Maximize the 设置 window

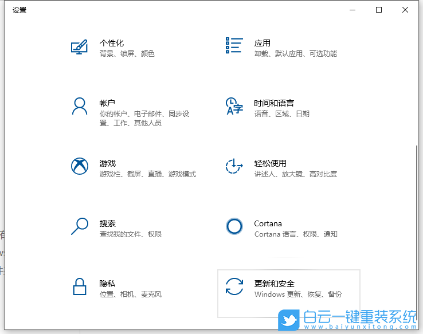(379, 10)
